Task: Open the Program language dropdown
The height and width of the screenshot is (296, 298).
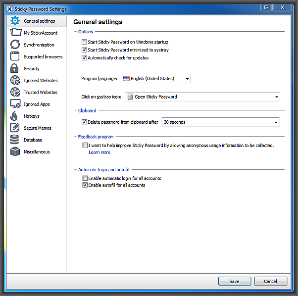Action: [155, 79]
